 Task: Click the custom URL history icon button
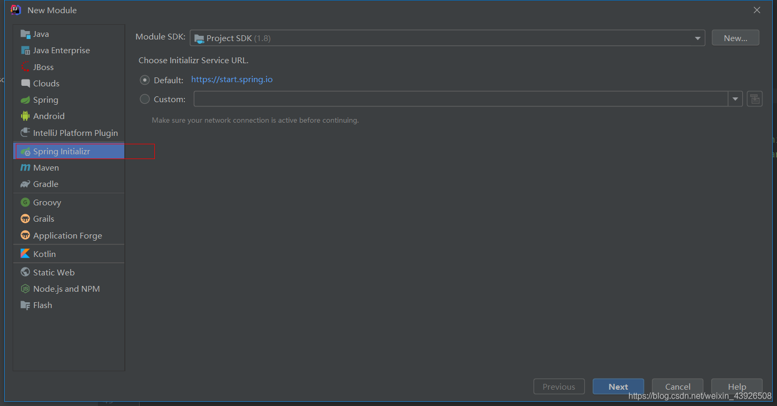click(x=755, y=99)
